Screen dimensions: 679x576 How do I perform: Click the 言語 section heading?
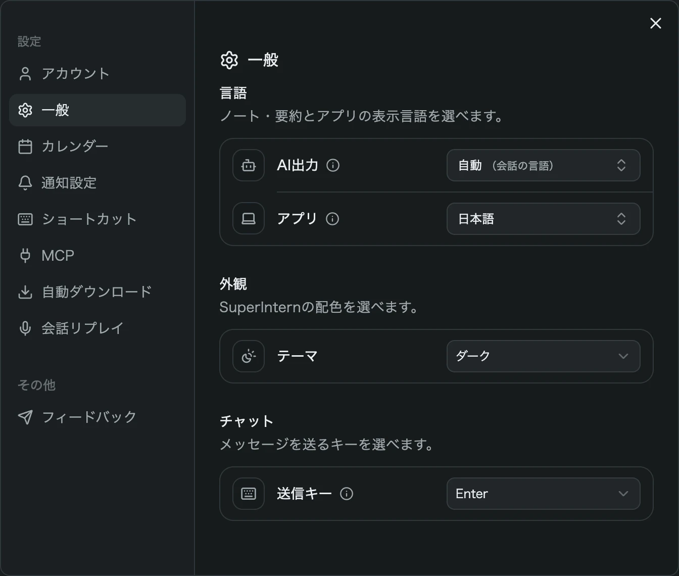tap(233, 93)
